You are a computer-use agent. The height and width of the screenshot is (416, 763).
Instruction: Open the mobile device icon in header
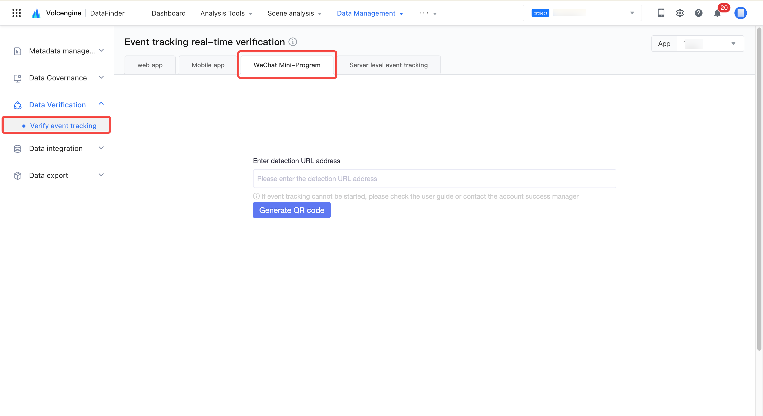tap(661, 13)
